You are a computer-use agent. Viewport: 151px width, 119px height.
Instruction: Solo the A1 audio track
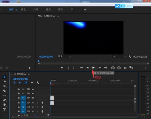tap(38, 103)
